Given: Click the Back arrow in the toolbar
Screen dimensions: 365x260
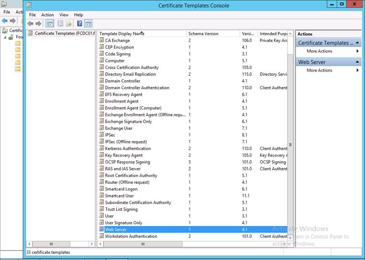Looking at the screenshot, I should coord(30,24).
